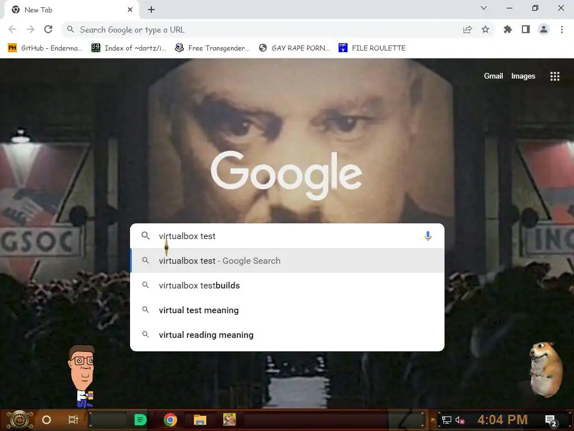The height and width of the screenshot is (431, 574).
Task: Open File Explorer from the taskbar
Action: [x=200, y=420]
